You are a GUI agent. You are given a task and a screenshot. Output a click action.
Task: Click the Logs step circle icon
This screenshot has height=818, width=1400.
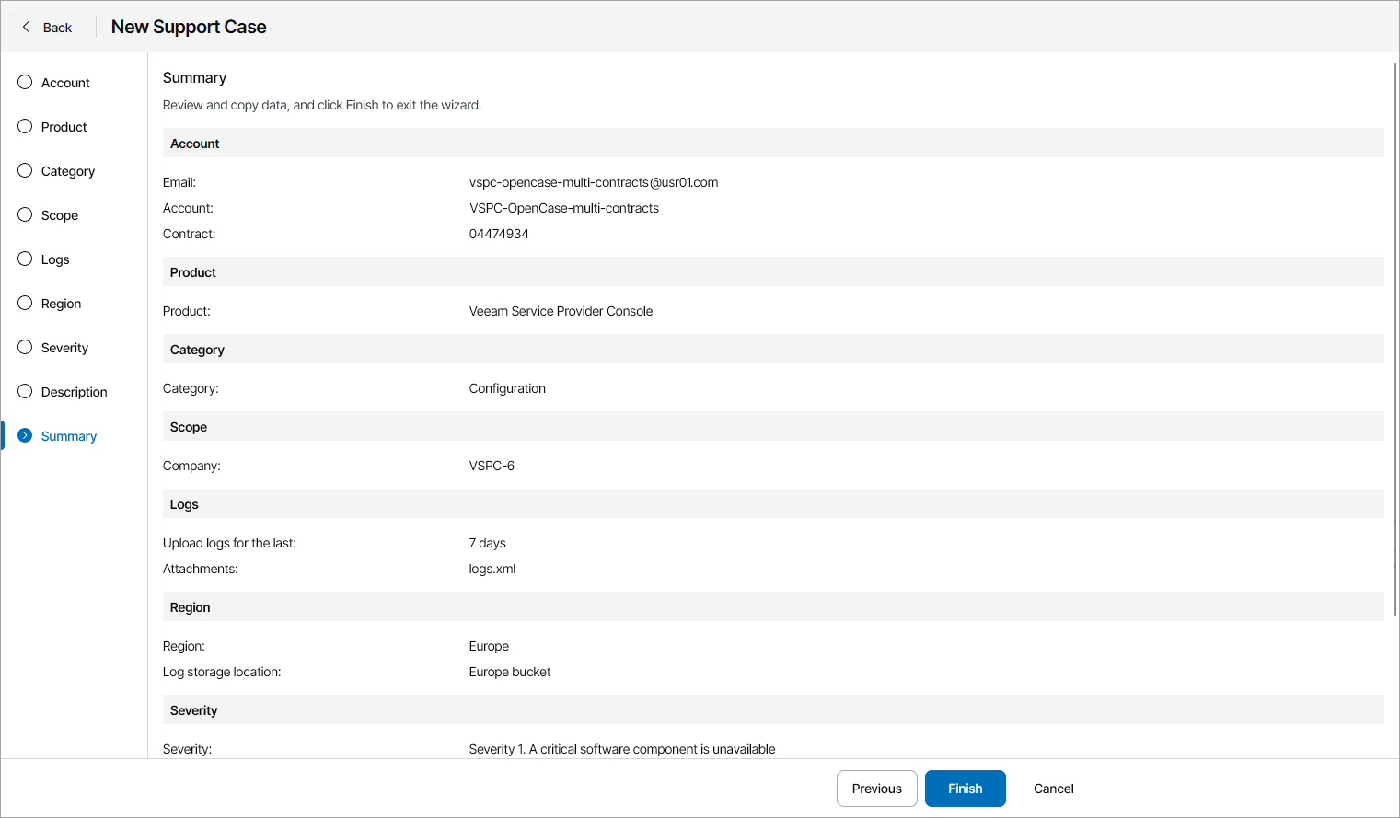coord(25,259)
